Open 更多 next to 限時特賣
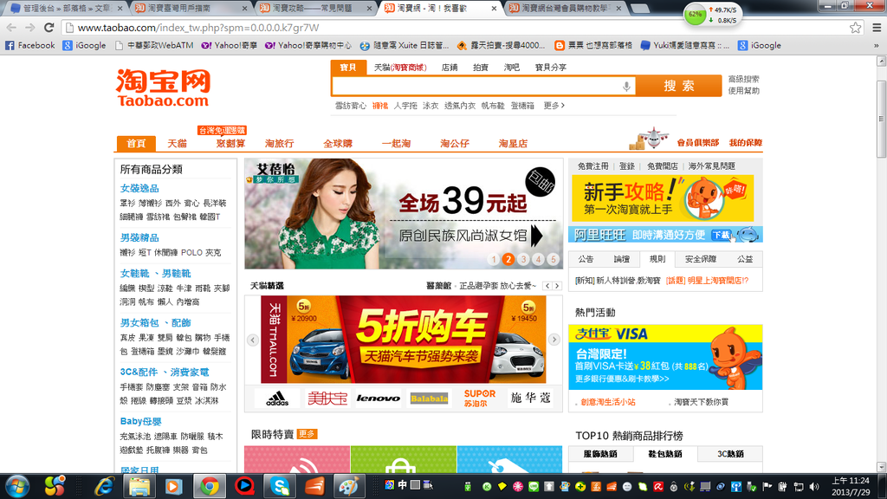The width and height of the screenshot is (887, 499). 307,434
